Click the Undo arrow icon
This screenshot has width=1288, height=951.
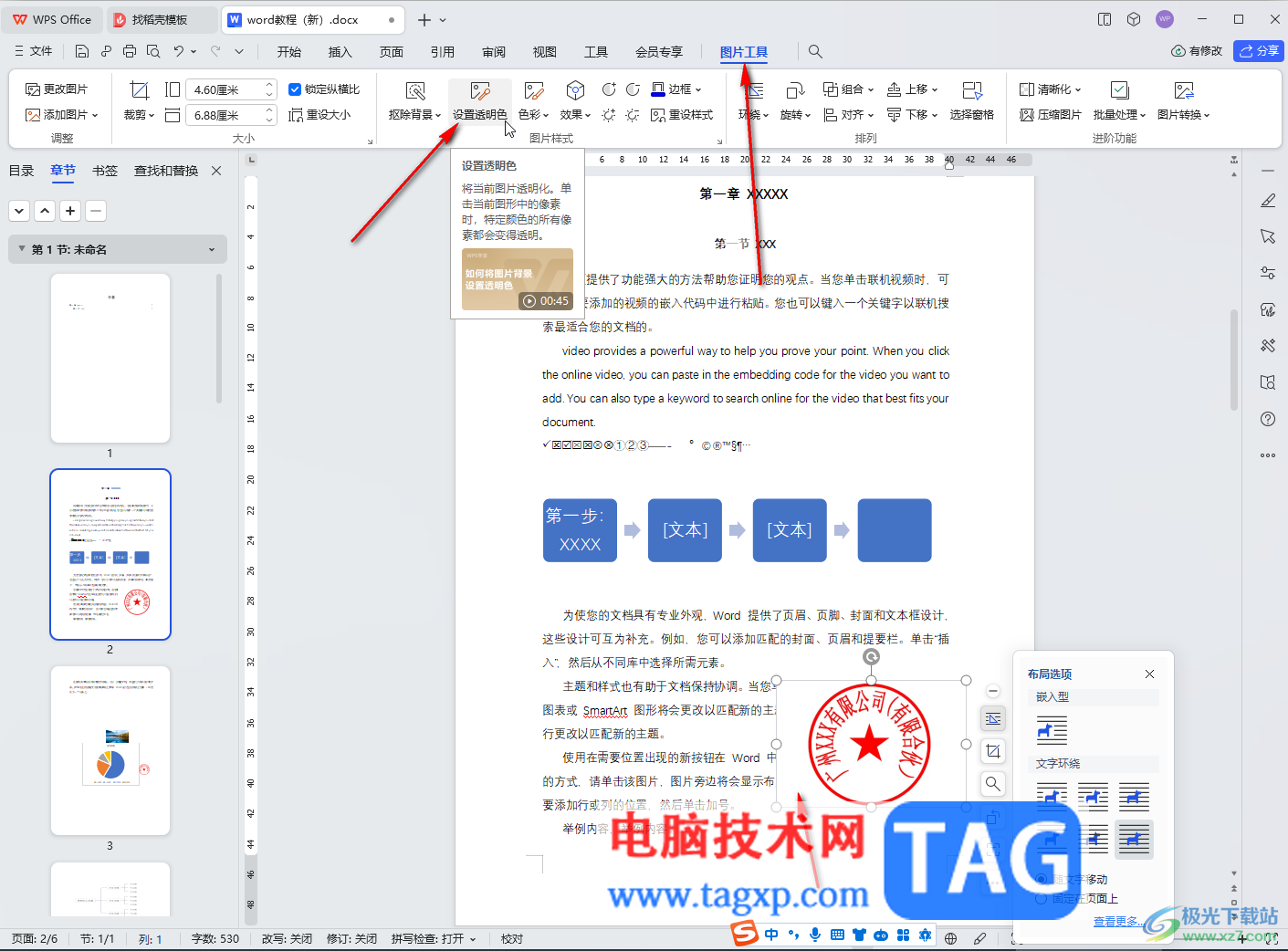179,51
